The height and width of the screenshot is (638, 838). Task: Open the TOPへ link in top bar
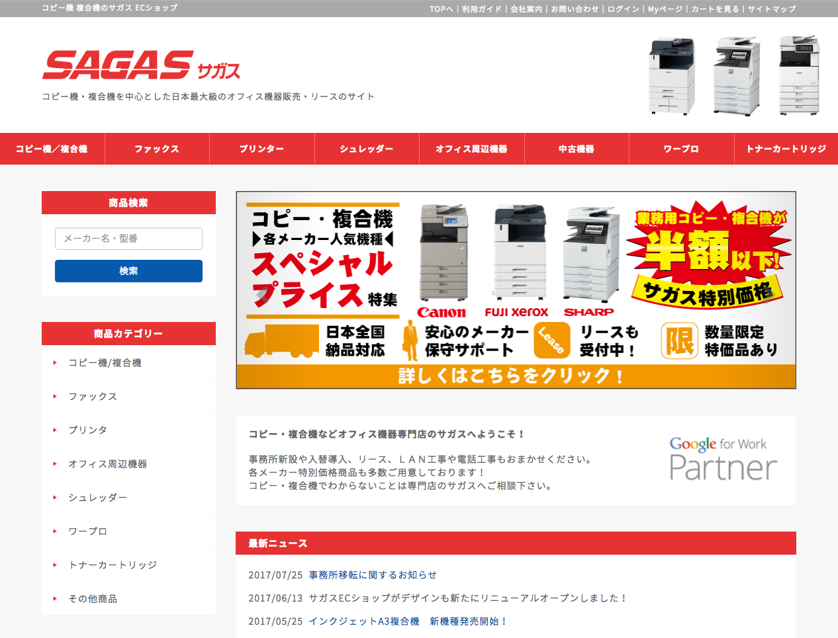pyautogui.click(x=442, y=9)
